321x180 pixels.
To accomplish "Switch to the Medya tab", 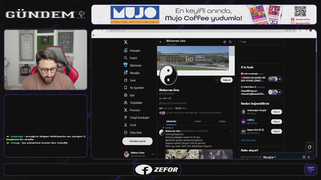I will [x=222, y=121].
